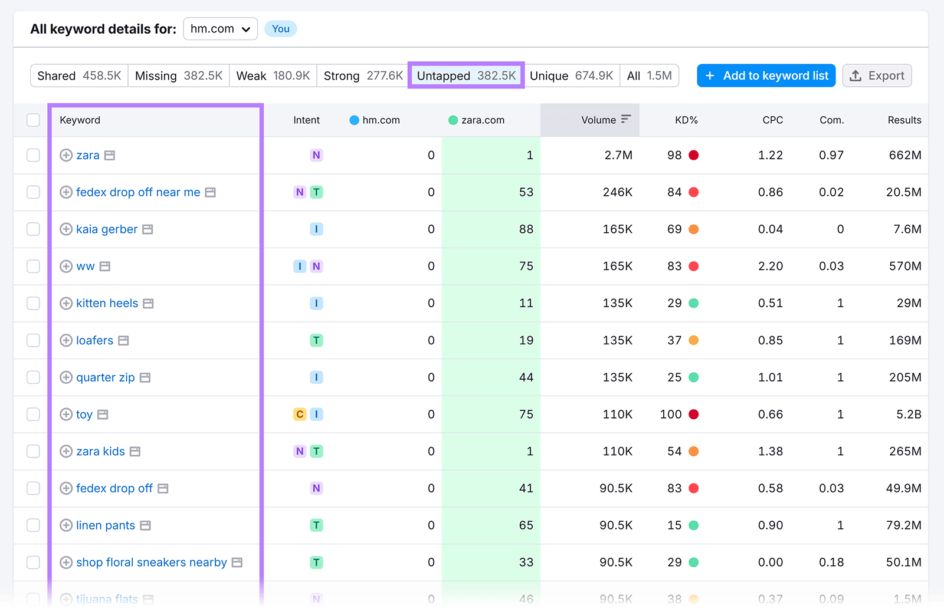Click plus icon for fedex drop off row
The image size is (944, 612).
tap(66, 489)
